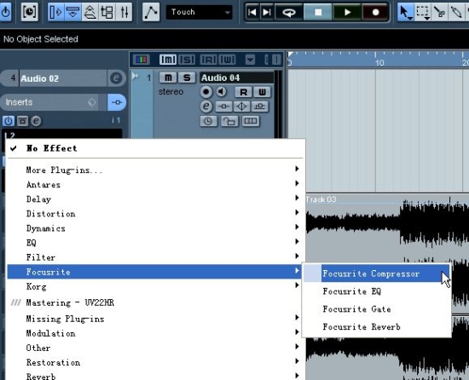
Task: Click the Stop transport button
Action: tap(318, 12)
